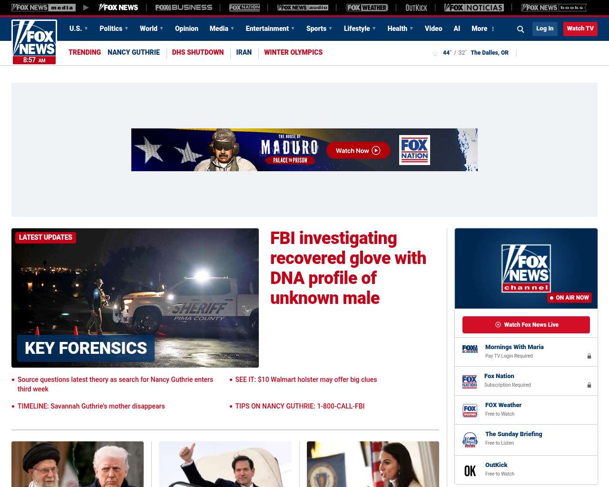
Task: Go to the Video section
Action: (x=433, y=29)
